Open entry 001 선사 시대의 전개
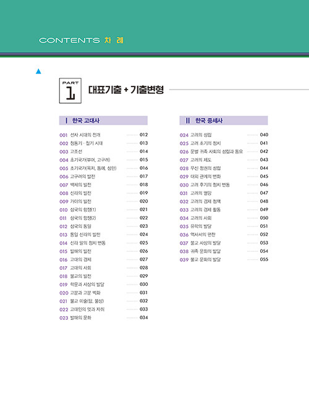The image size is (309, 397). click(103, 135)
